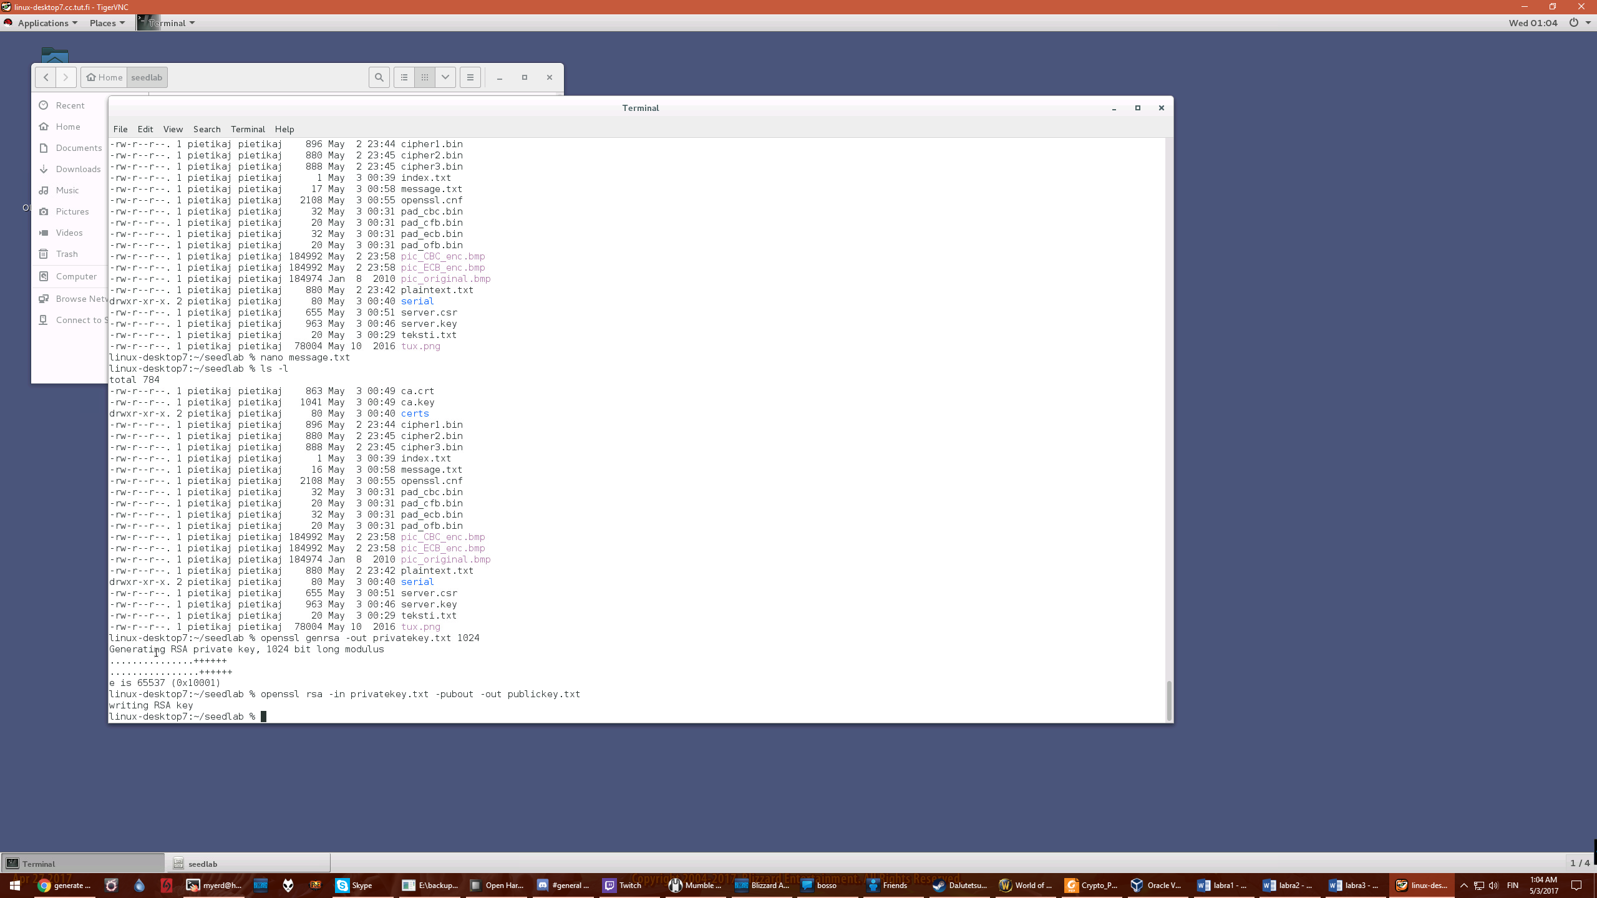Open the Applications menu
This screenshot has width=1597, height=898.
tap(42, 23)
